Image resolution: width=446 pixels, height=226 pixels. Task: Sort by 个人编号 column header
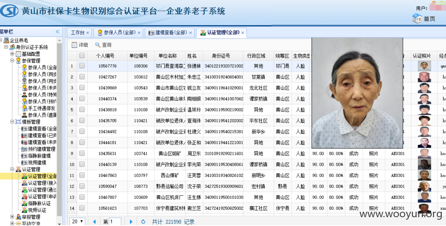tap(105, 56)
